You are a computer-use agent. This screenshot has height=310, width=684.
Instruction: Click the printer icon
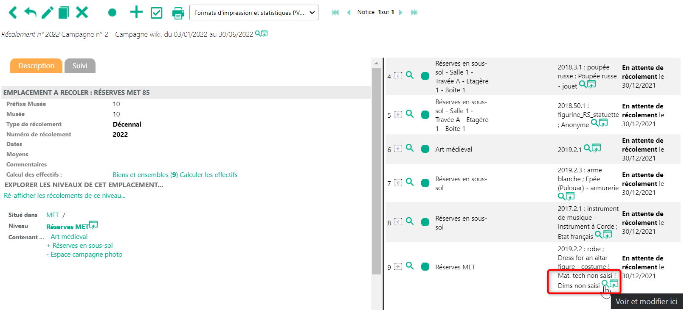178,13
